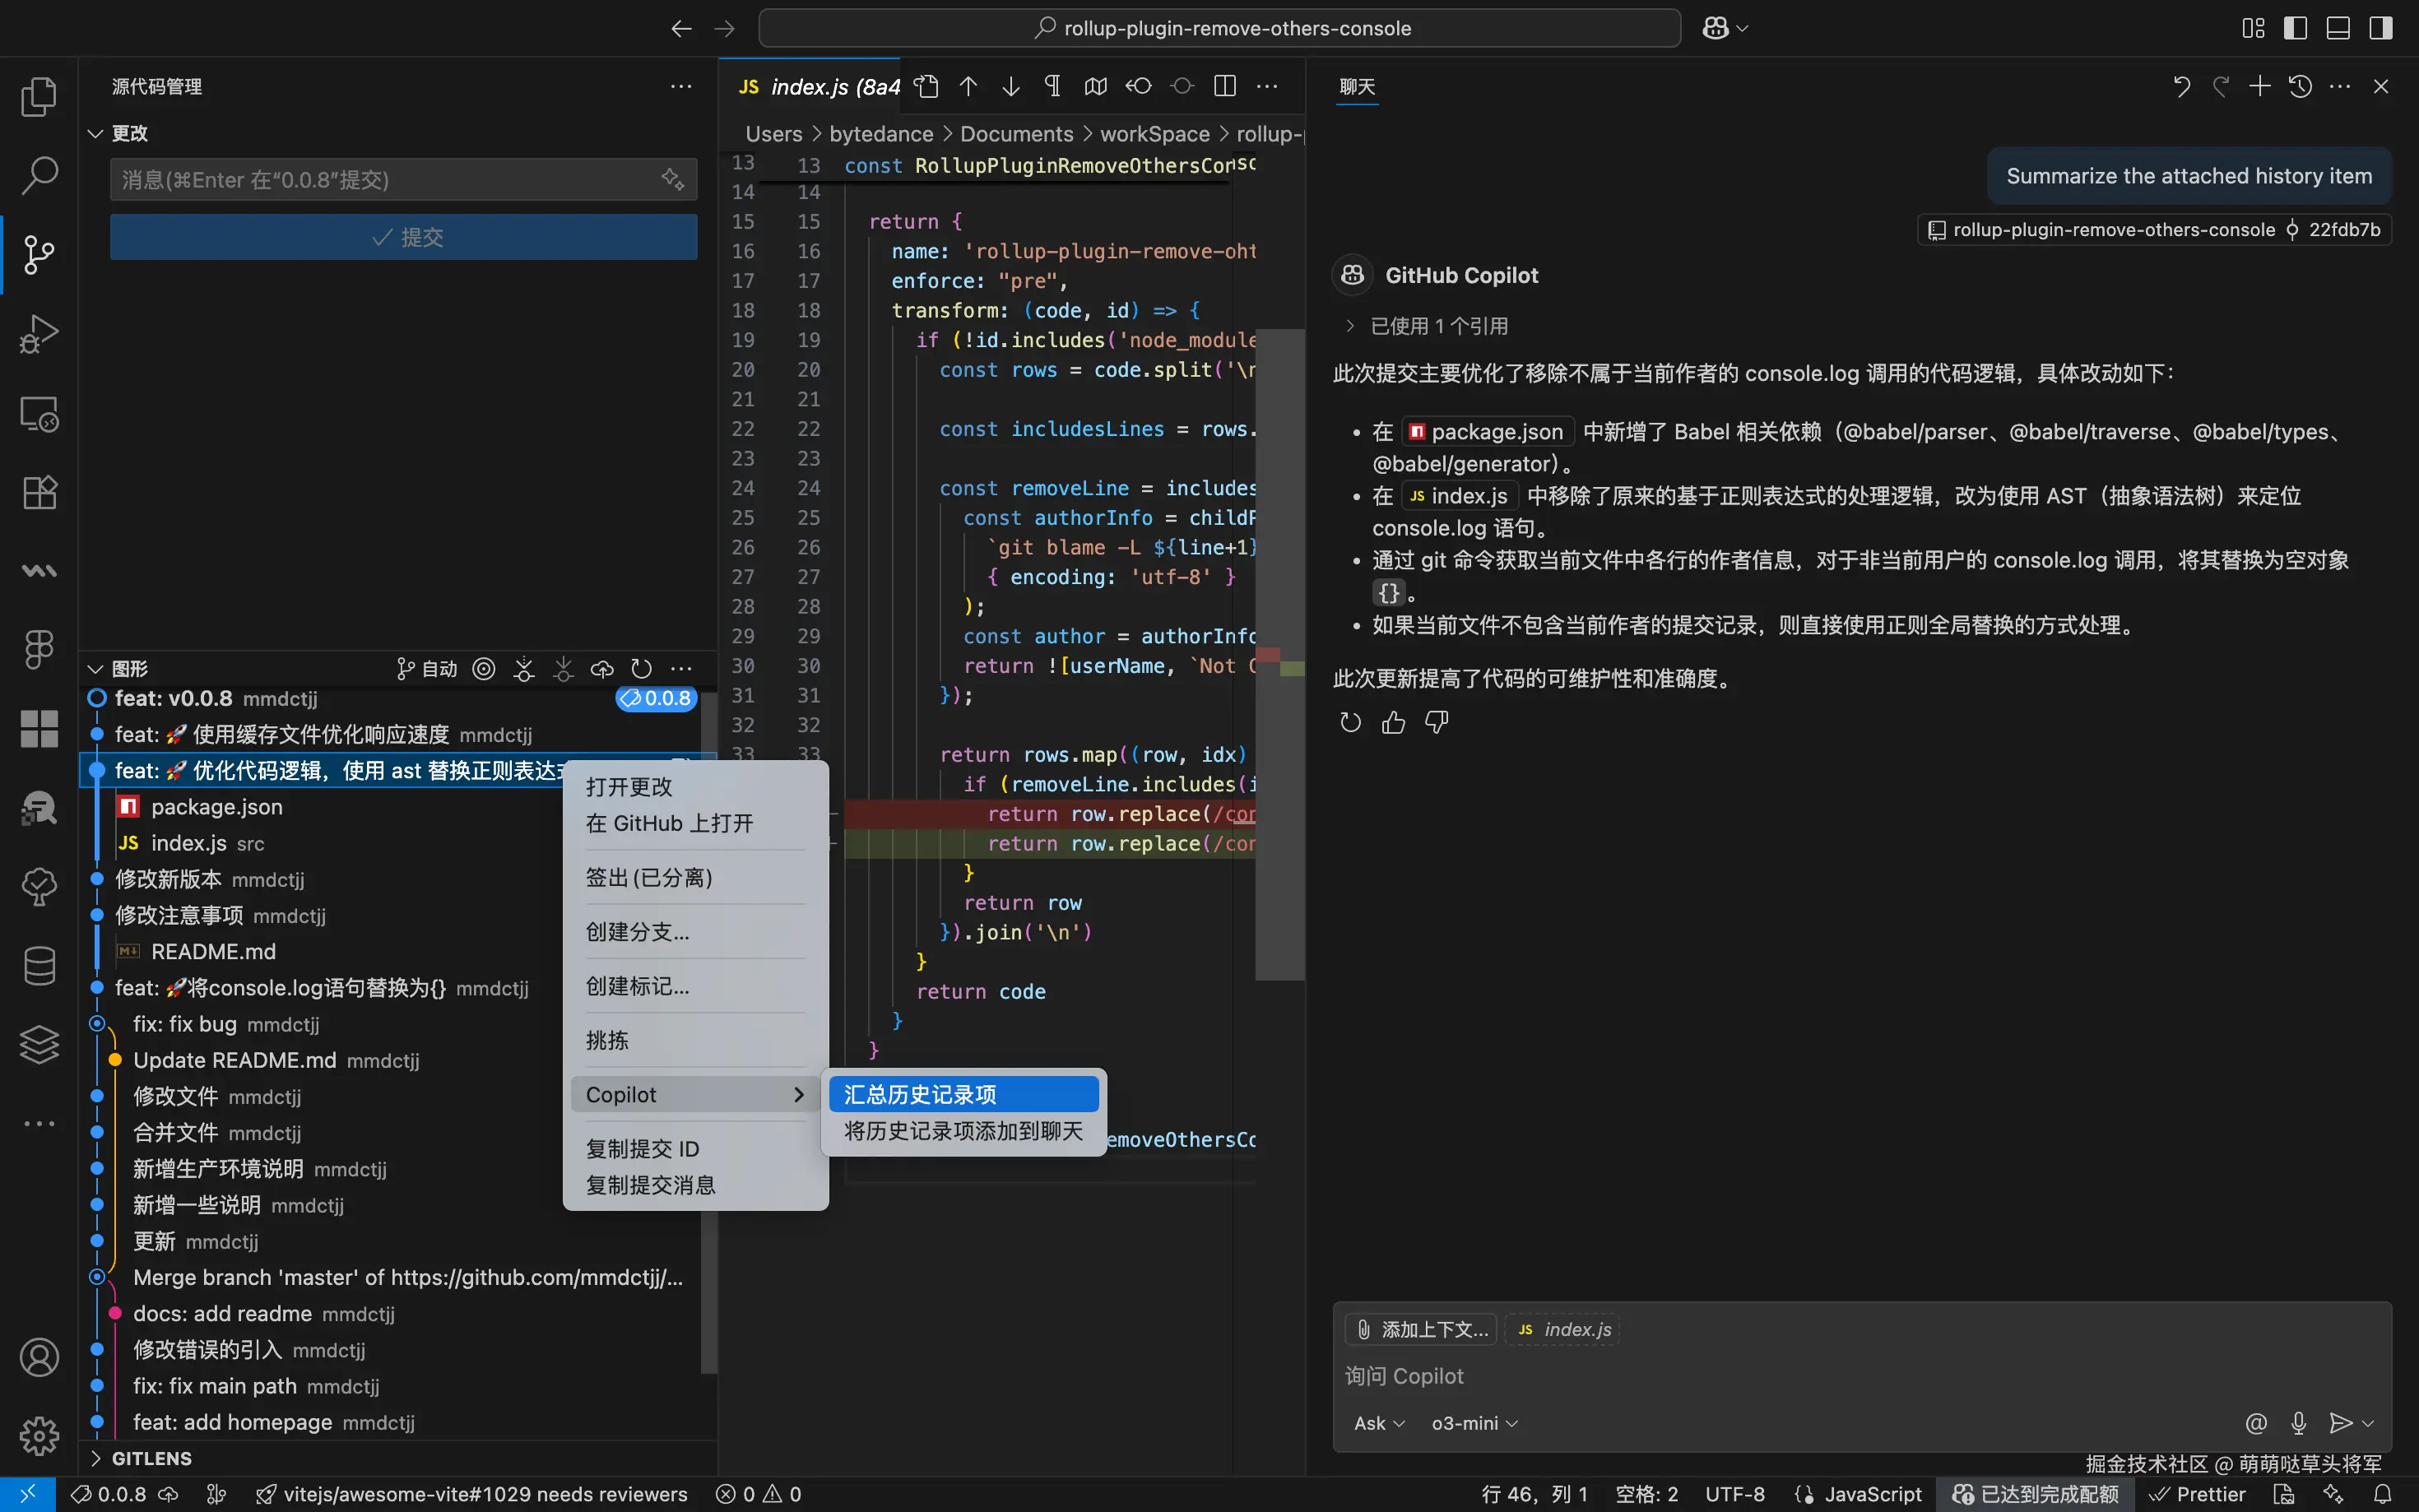Open chat history clock icon
The width and height of the screenshot is (2419, 1512).
[x=2300, y=87]
